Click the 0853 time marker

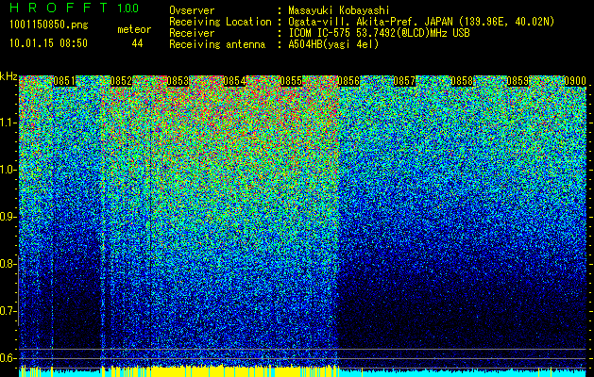(x=178, y=81)
